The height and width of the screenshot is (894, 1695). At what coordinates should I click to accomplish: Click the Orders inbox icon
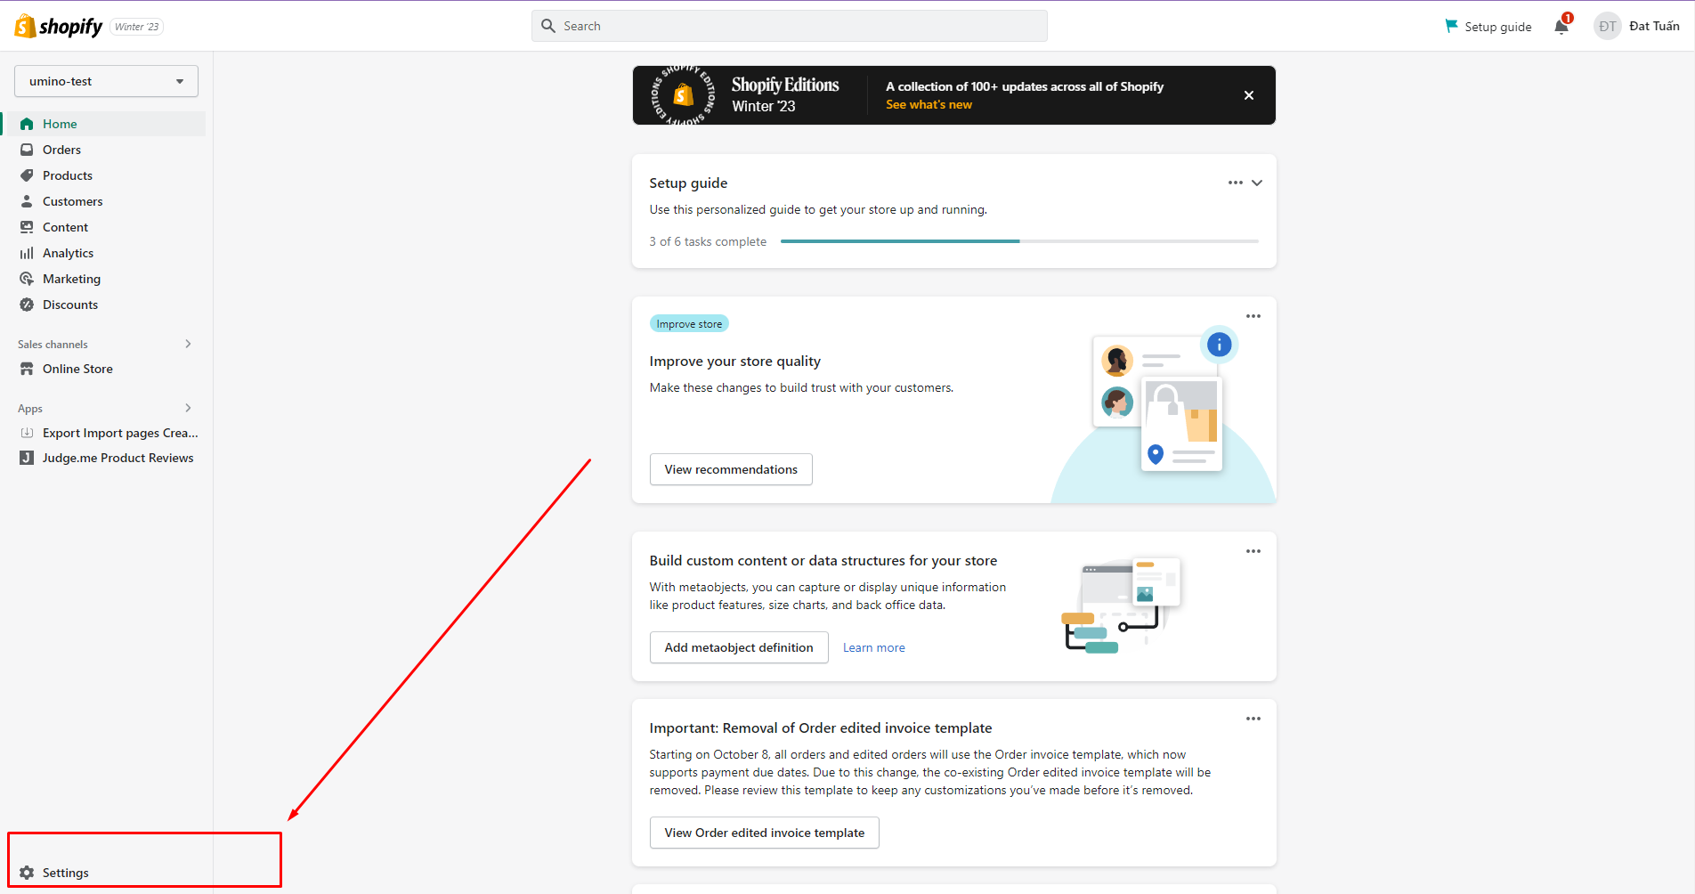click(27, 150)
